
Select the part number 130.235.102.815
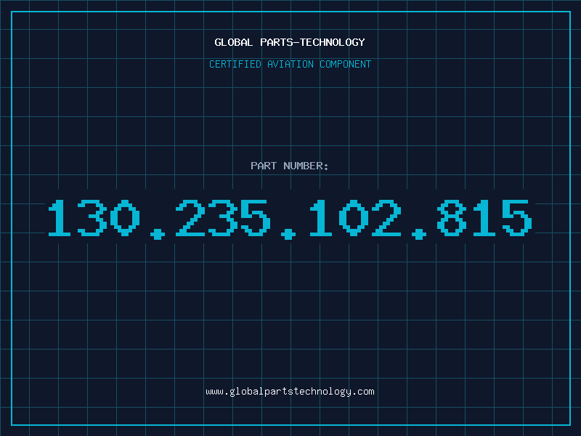click(290, 219)
